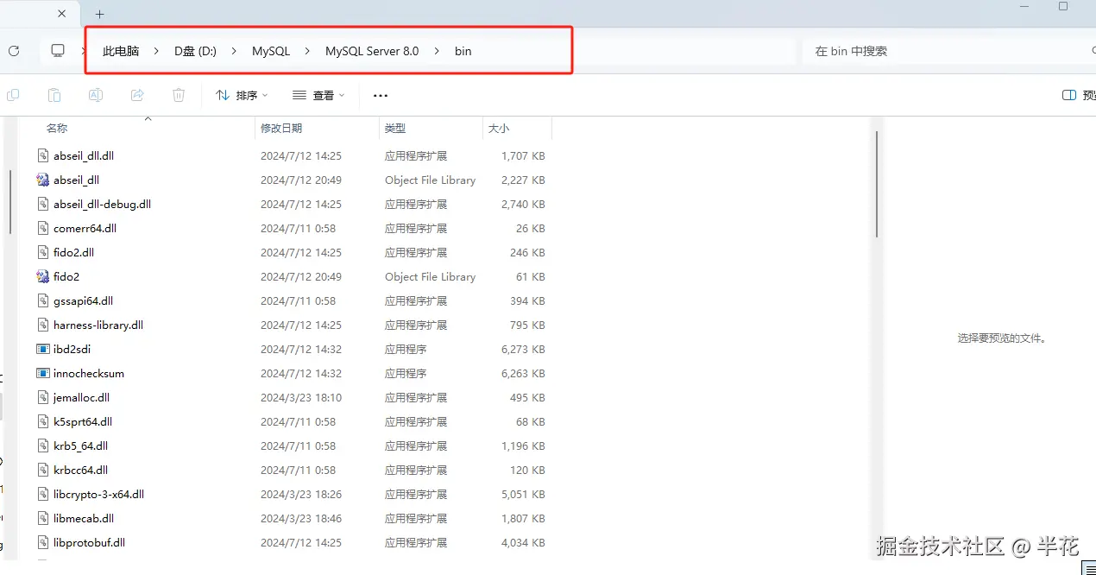This screenshot has width=1096, height=575.
Task: Click the share icon in toolbar
Action: coord(137,95)
